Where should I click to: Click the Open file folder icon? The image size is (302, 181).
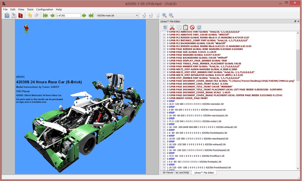7,15
